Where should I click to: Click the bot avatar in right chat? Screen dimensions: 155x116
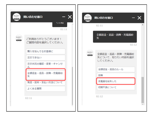[90, 54]
